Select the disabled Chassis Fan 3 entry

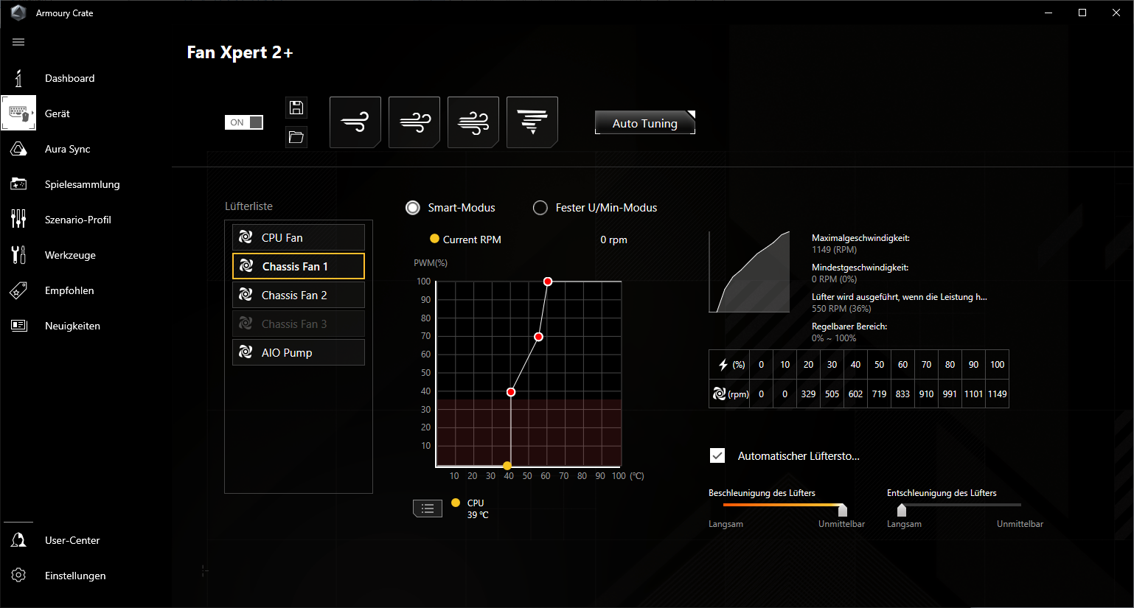coord(299,324)
